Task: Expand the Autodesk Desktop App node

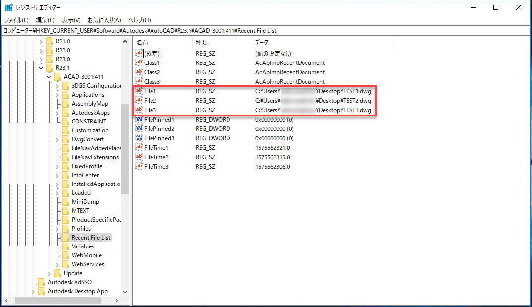Action: [x=33, y=292]
